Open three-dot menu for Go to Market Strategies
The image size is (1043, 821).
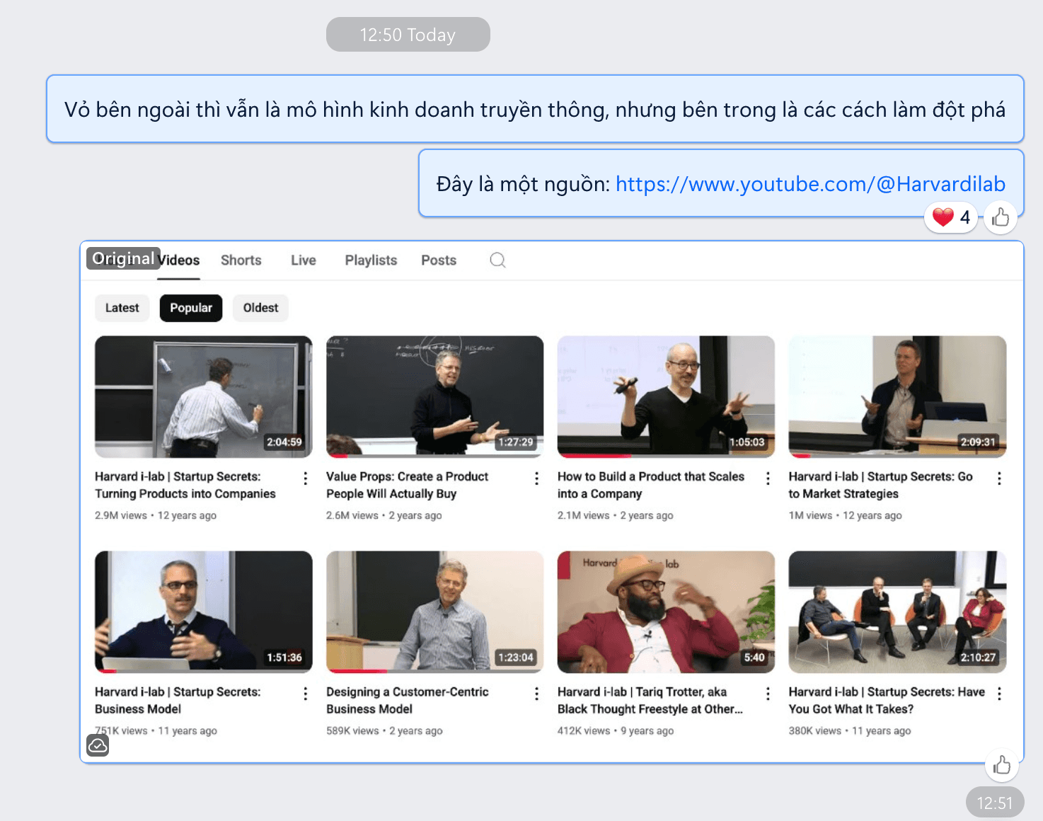999,478
